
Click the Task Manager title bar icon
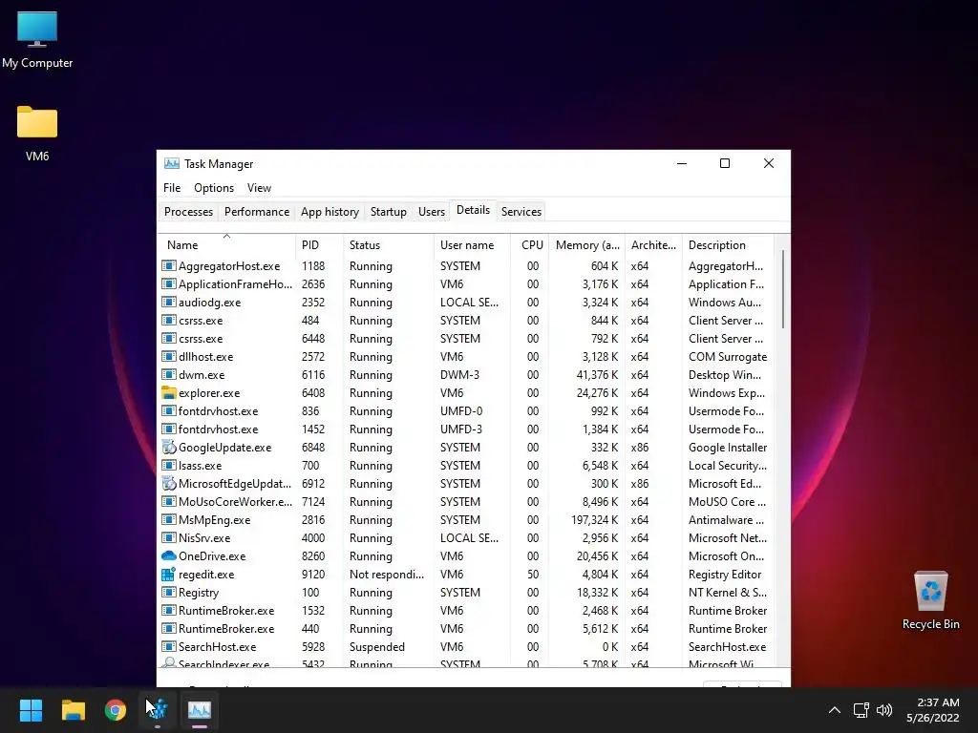(172, 163)
